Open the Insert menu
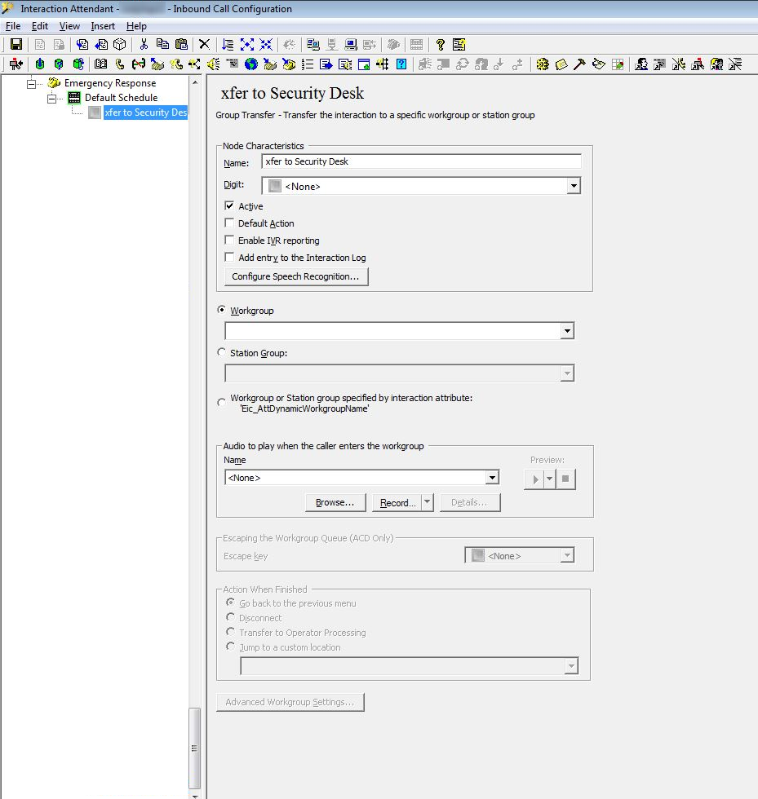This screenshot has width=758, height=799. pos(103,26)
